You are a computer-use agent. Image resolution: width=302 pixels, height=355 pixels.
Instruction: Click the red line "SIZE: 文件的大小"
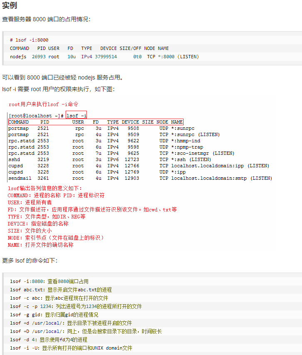tap(29, 231)
